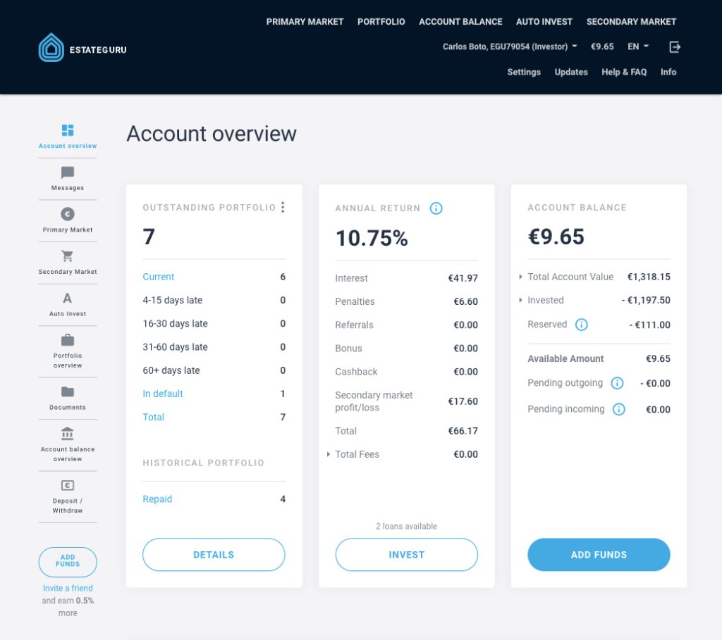
Task: Open Help & FAQ from the top menu
Action: tap(623, 72)
